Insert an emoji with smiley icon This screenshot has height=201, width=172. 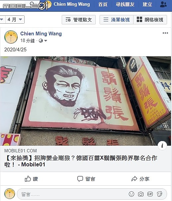click(x=131, y=194)
